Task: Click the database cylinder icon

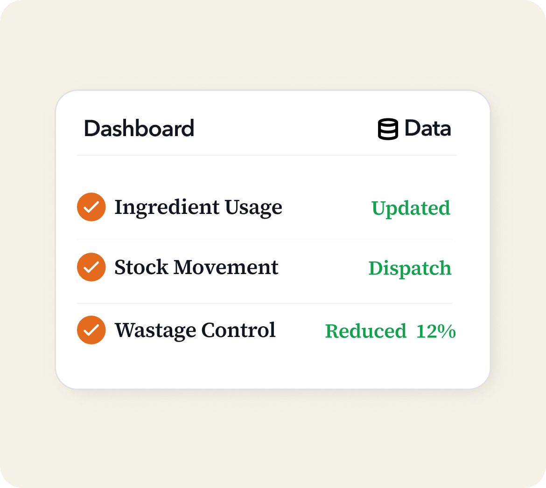Action: click(x=388, y=129)
